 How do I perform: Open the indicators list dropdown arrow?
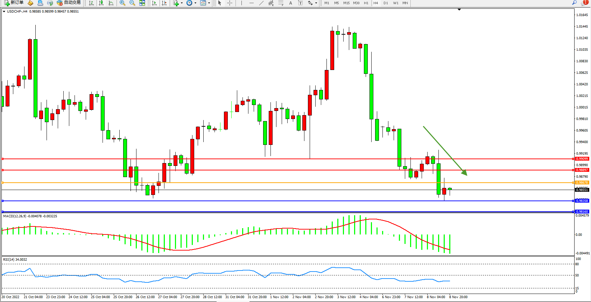pos(182,3)
